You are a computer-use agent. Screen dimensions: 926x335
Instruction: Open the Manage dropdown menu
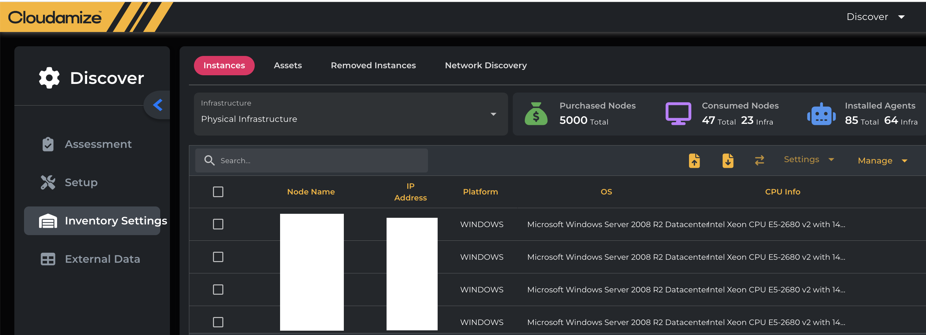[x=882, y=161]
